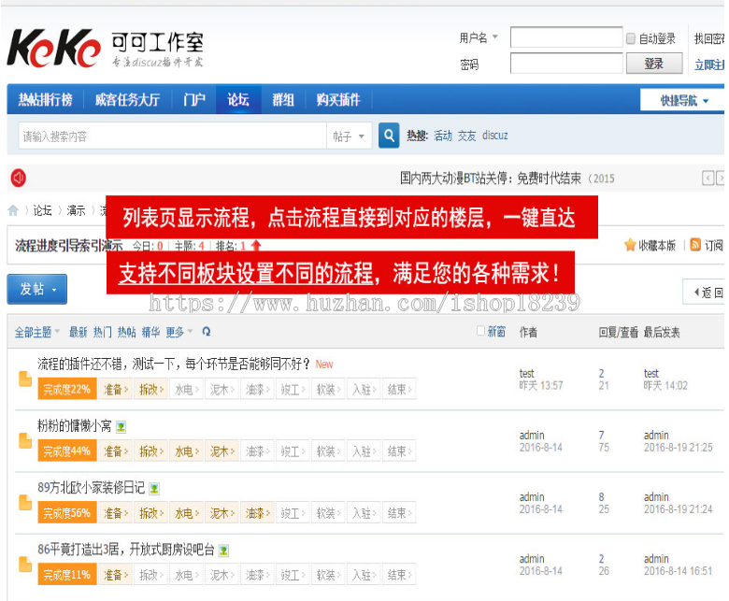Open the 发帖 post dropdown button
The height and width of the screenshot is (601, 729).
[37, 289]
